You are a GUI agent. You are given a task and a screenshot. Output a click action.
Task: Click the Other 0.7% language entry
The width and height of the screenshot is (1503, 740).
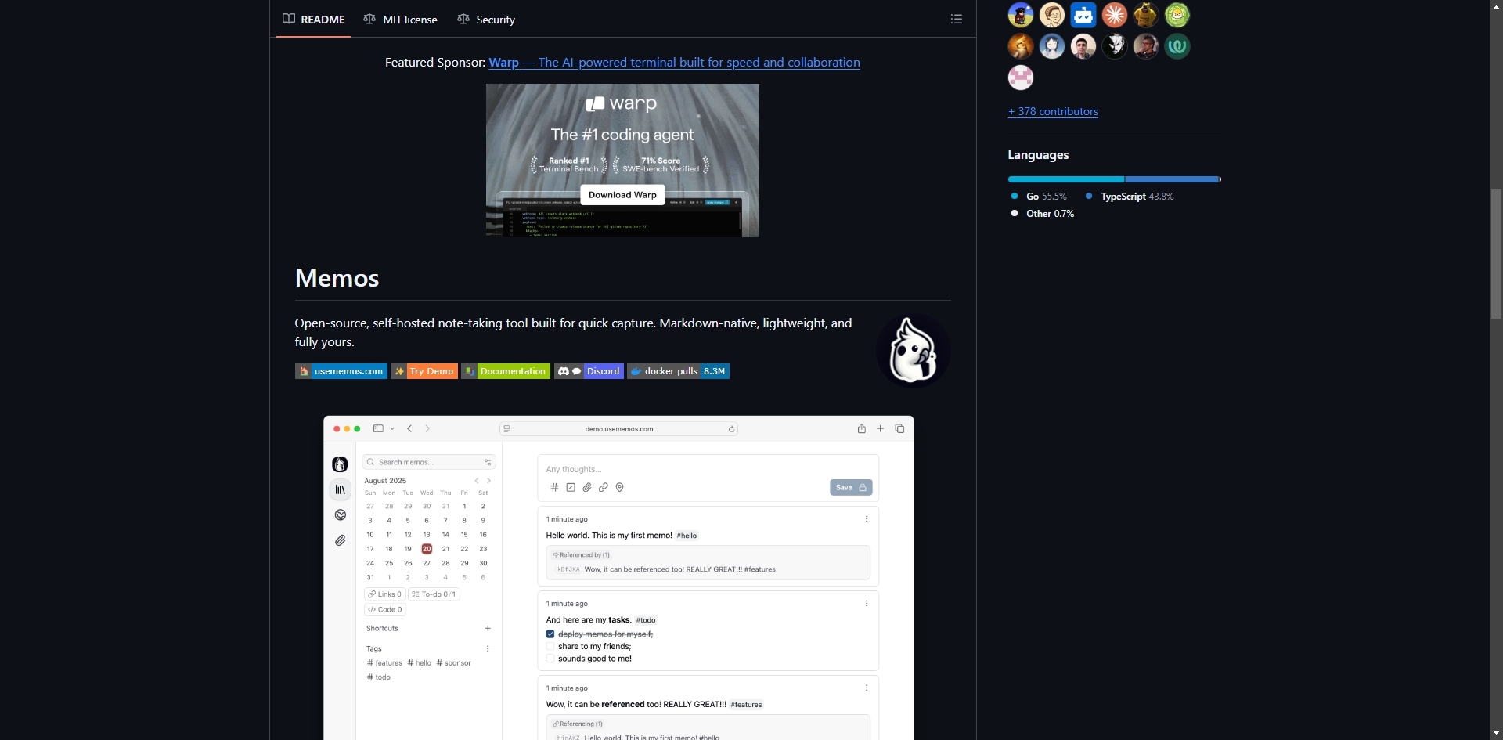[1043, 214]
